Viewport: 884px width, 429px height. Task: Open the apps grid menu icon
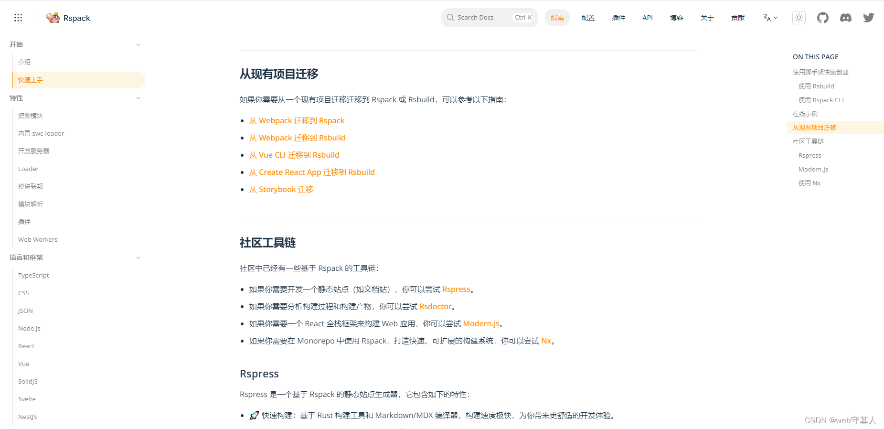point(18,18)
